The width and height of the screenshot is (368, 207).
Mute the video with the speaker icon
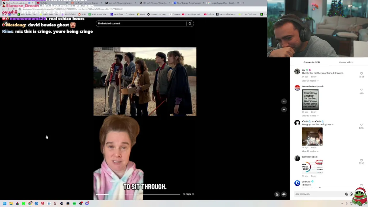coord(284,194)
